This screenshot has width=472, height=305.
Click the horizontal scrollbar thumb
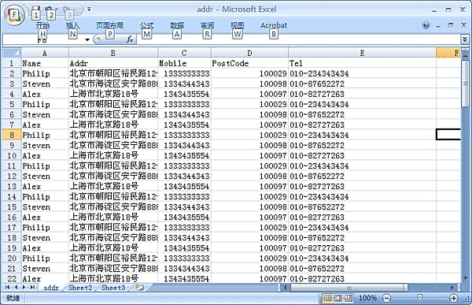coord(349,288)
